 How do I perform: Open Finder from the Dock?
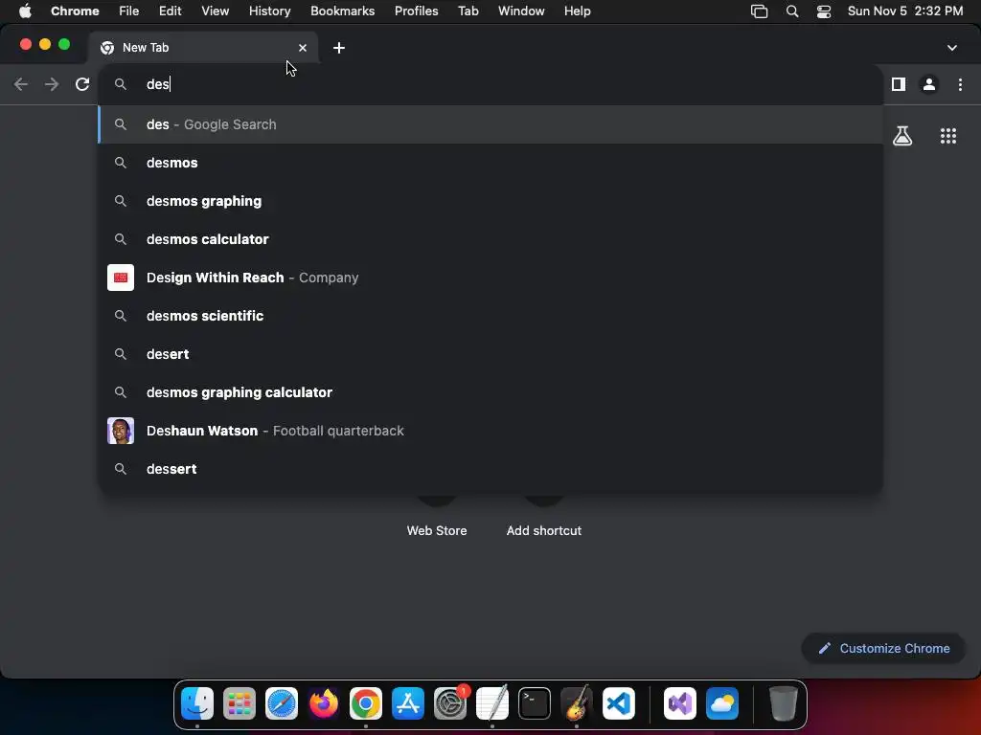(x=197, y=703)
